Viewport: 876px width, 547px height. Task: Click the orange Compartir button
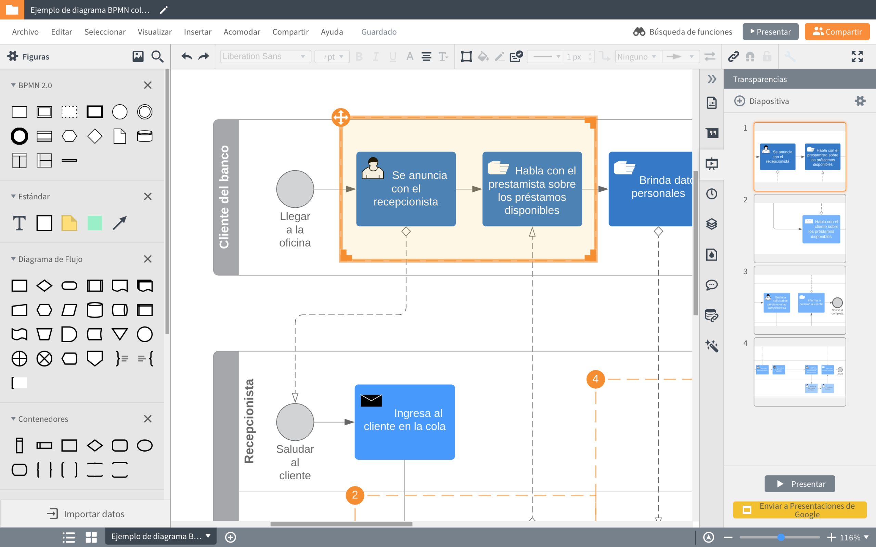click(x=837, y=32)
